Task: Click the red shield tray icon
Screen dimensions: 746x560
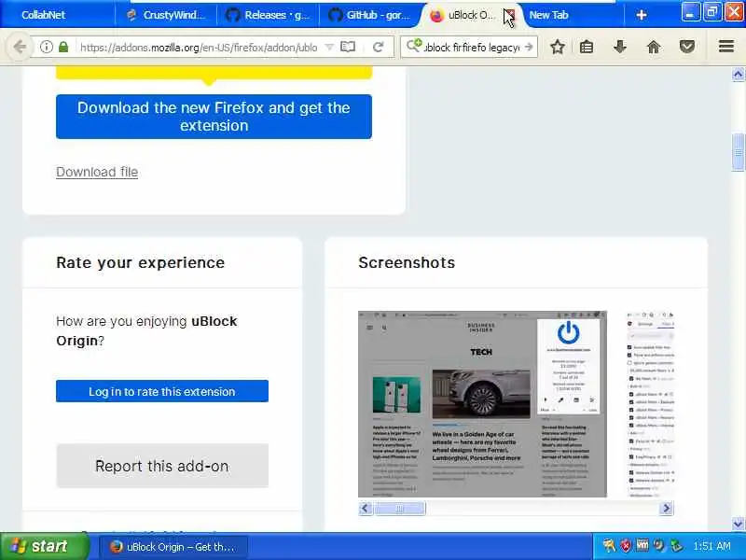Action: click(x=626, y=546)
